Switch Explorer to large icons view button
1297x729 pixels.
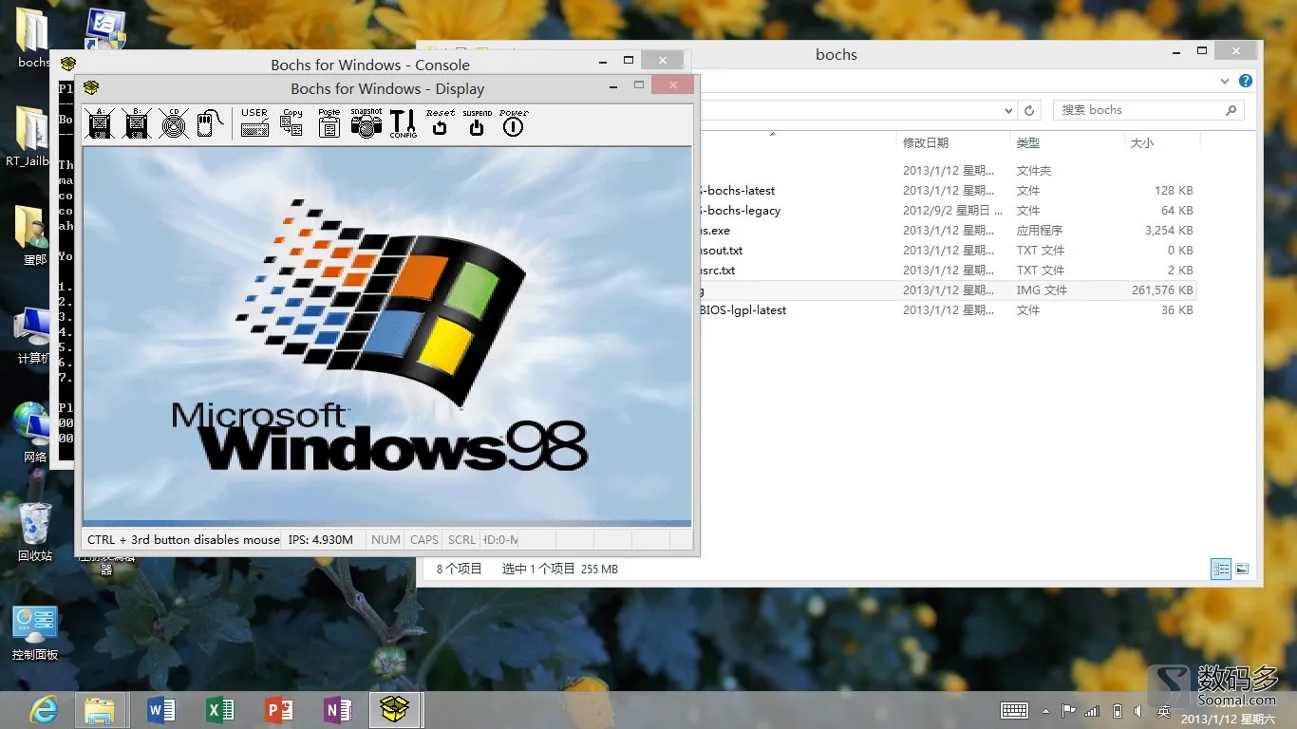coord(1242,569)
